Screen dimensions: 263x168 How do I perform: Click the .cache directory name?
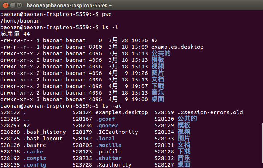coord(33,152)
